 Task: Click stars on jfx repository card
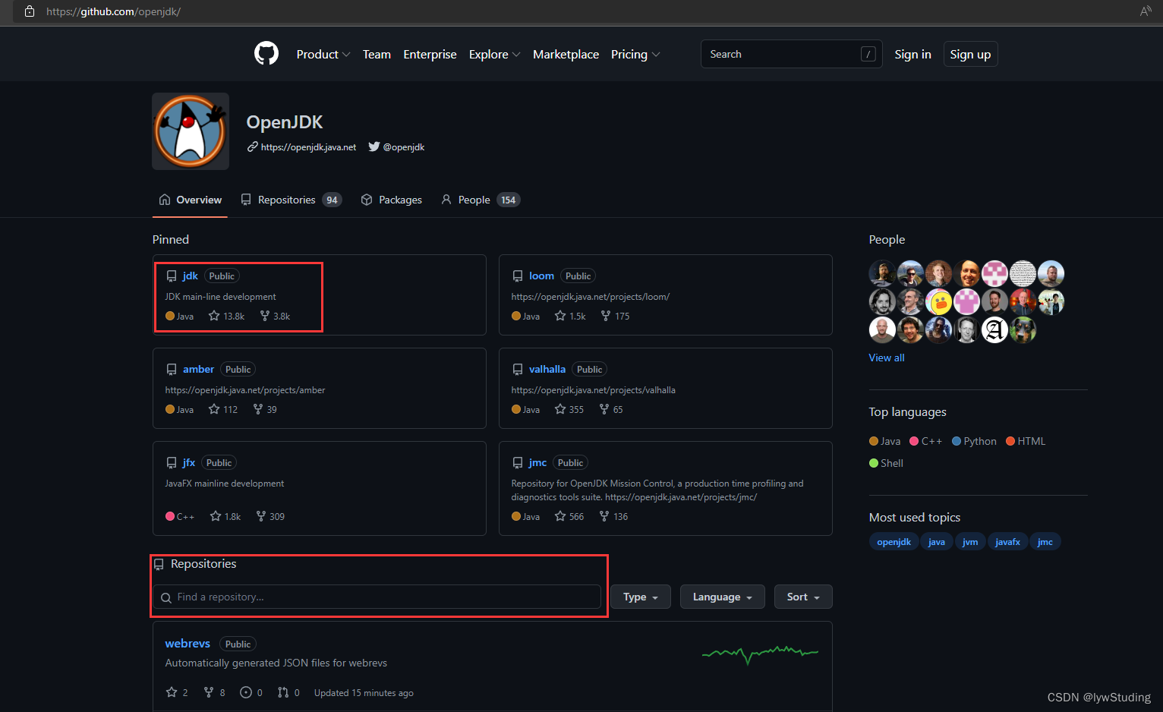225,516
